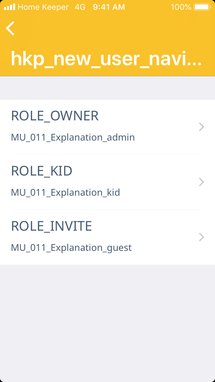215x382 pixels.
Task: Tap the 100% battery percentage text
Action: click(181, 7)
